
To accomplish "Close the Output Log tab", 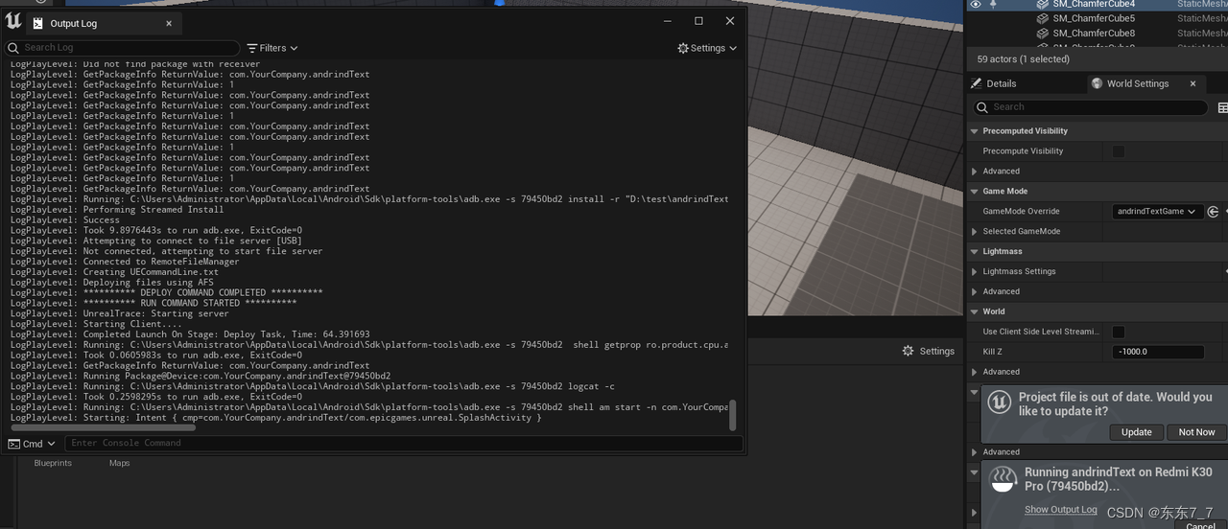I will click(x=169, y=23).
